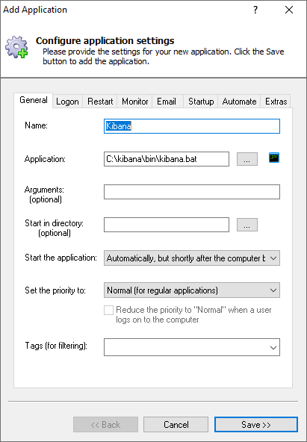This screenshot has height=442, width=307.
Task: Expand the Start the application dropdown
Action: click(192, 258)
